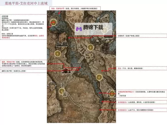
Task: Click the line 幽影之地卢恩1（会陷落的地面处拾取）
Action: (x=16, y=20)
